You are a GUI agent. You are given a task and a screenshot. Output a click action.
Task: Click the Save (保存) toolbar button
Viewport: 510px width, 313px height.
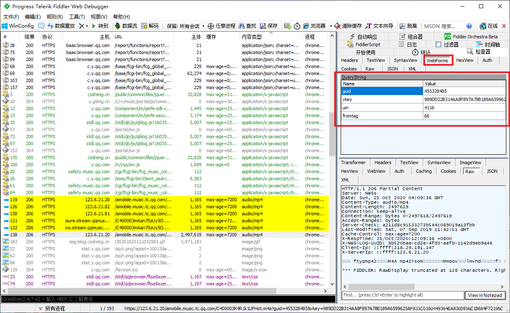coord(269,26)
